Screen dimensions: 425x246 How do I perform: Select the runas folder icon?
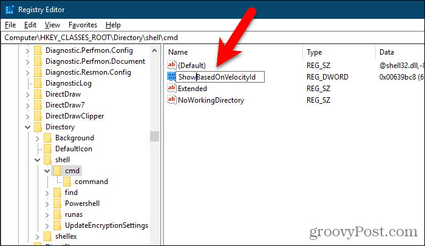coord(58,214)
